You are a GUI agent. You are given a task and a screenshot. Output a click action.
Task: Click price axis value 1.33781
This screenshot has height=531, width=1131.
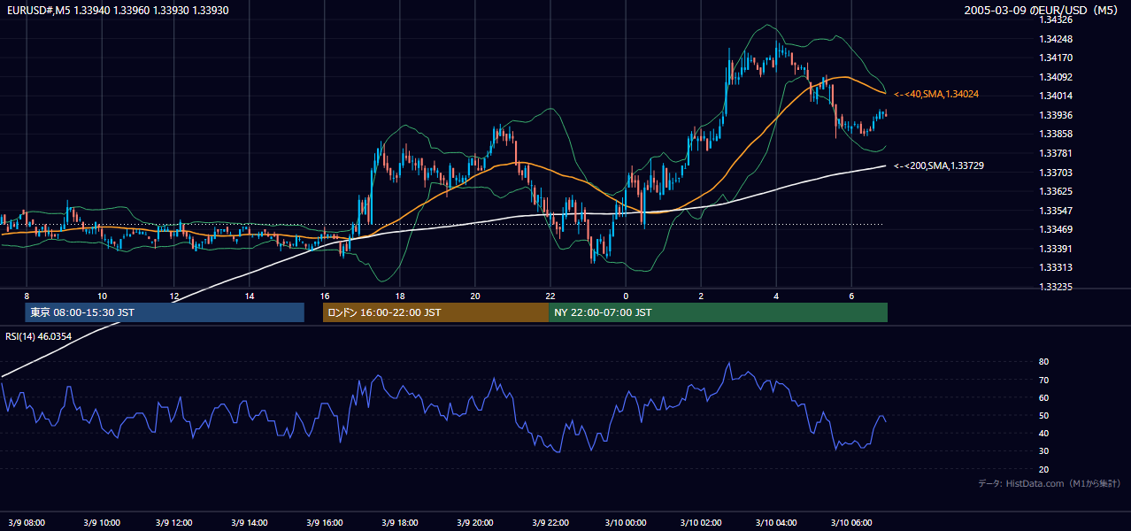[1056, 153]
